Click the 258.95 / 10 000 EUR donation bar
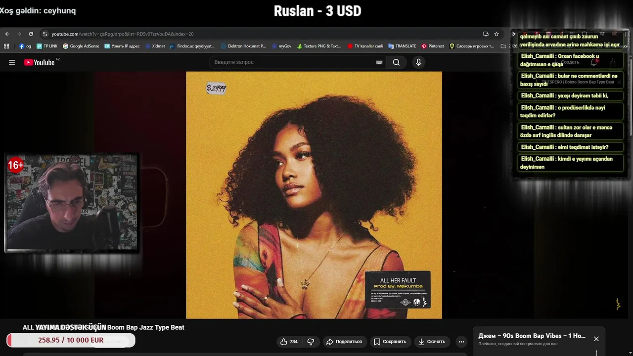The width and height of the screenshot is (633, 356). pyautogui.click(x=71, y=340)
